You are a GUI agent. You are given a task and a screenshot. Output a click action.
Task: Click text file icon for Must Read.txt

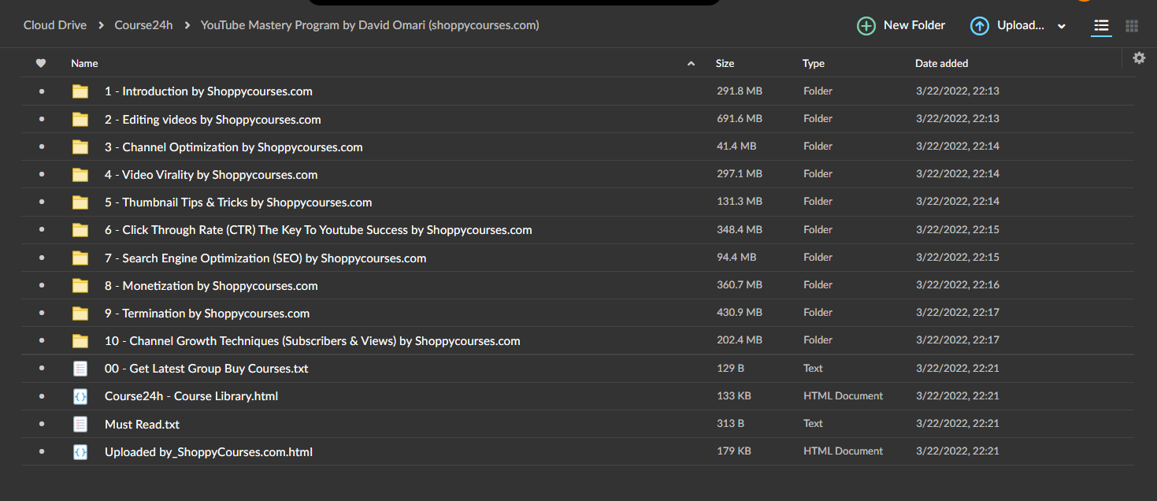[x=80, y=424]
